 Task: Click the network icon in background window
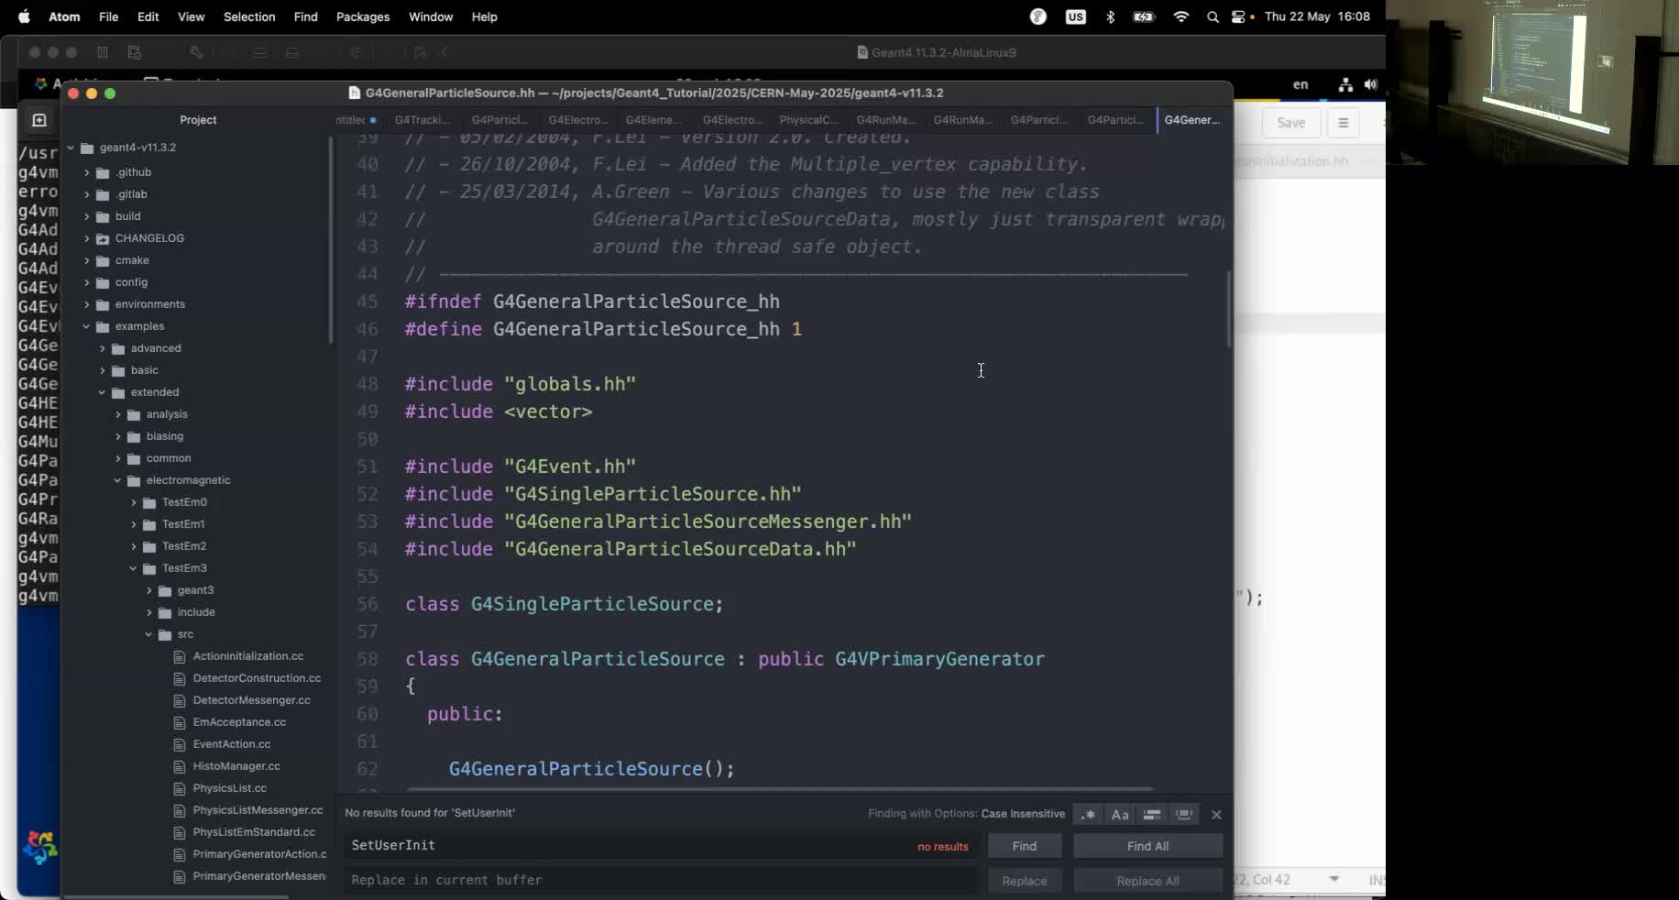(x=1345, y=84)
